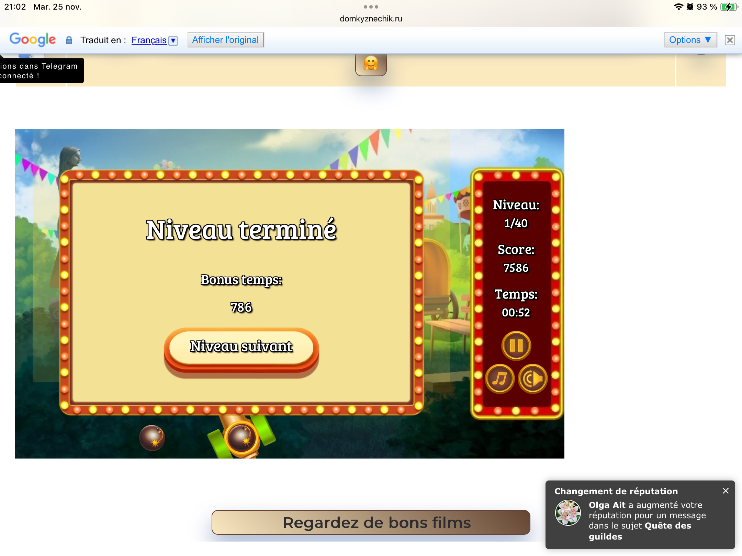
Task: Click the bomb ball in the cannon
Action: 242,438
